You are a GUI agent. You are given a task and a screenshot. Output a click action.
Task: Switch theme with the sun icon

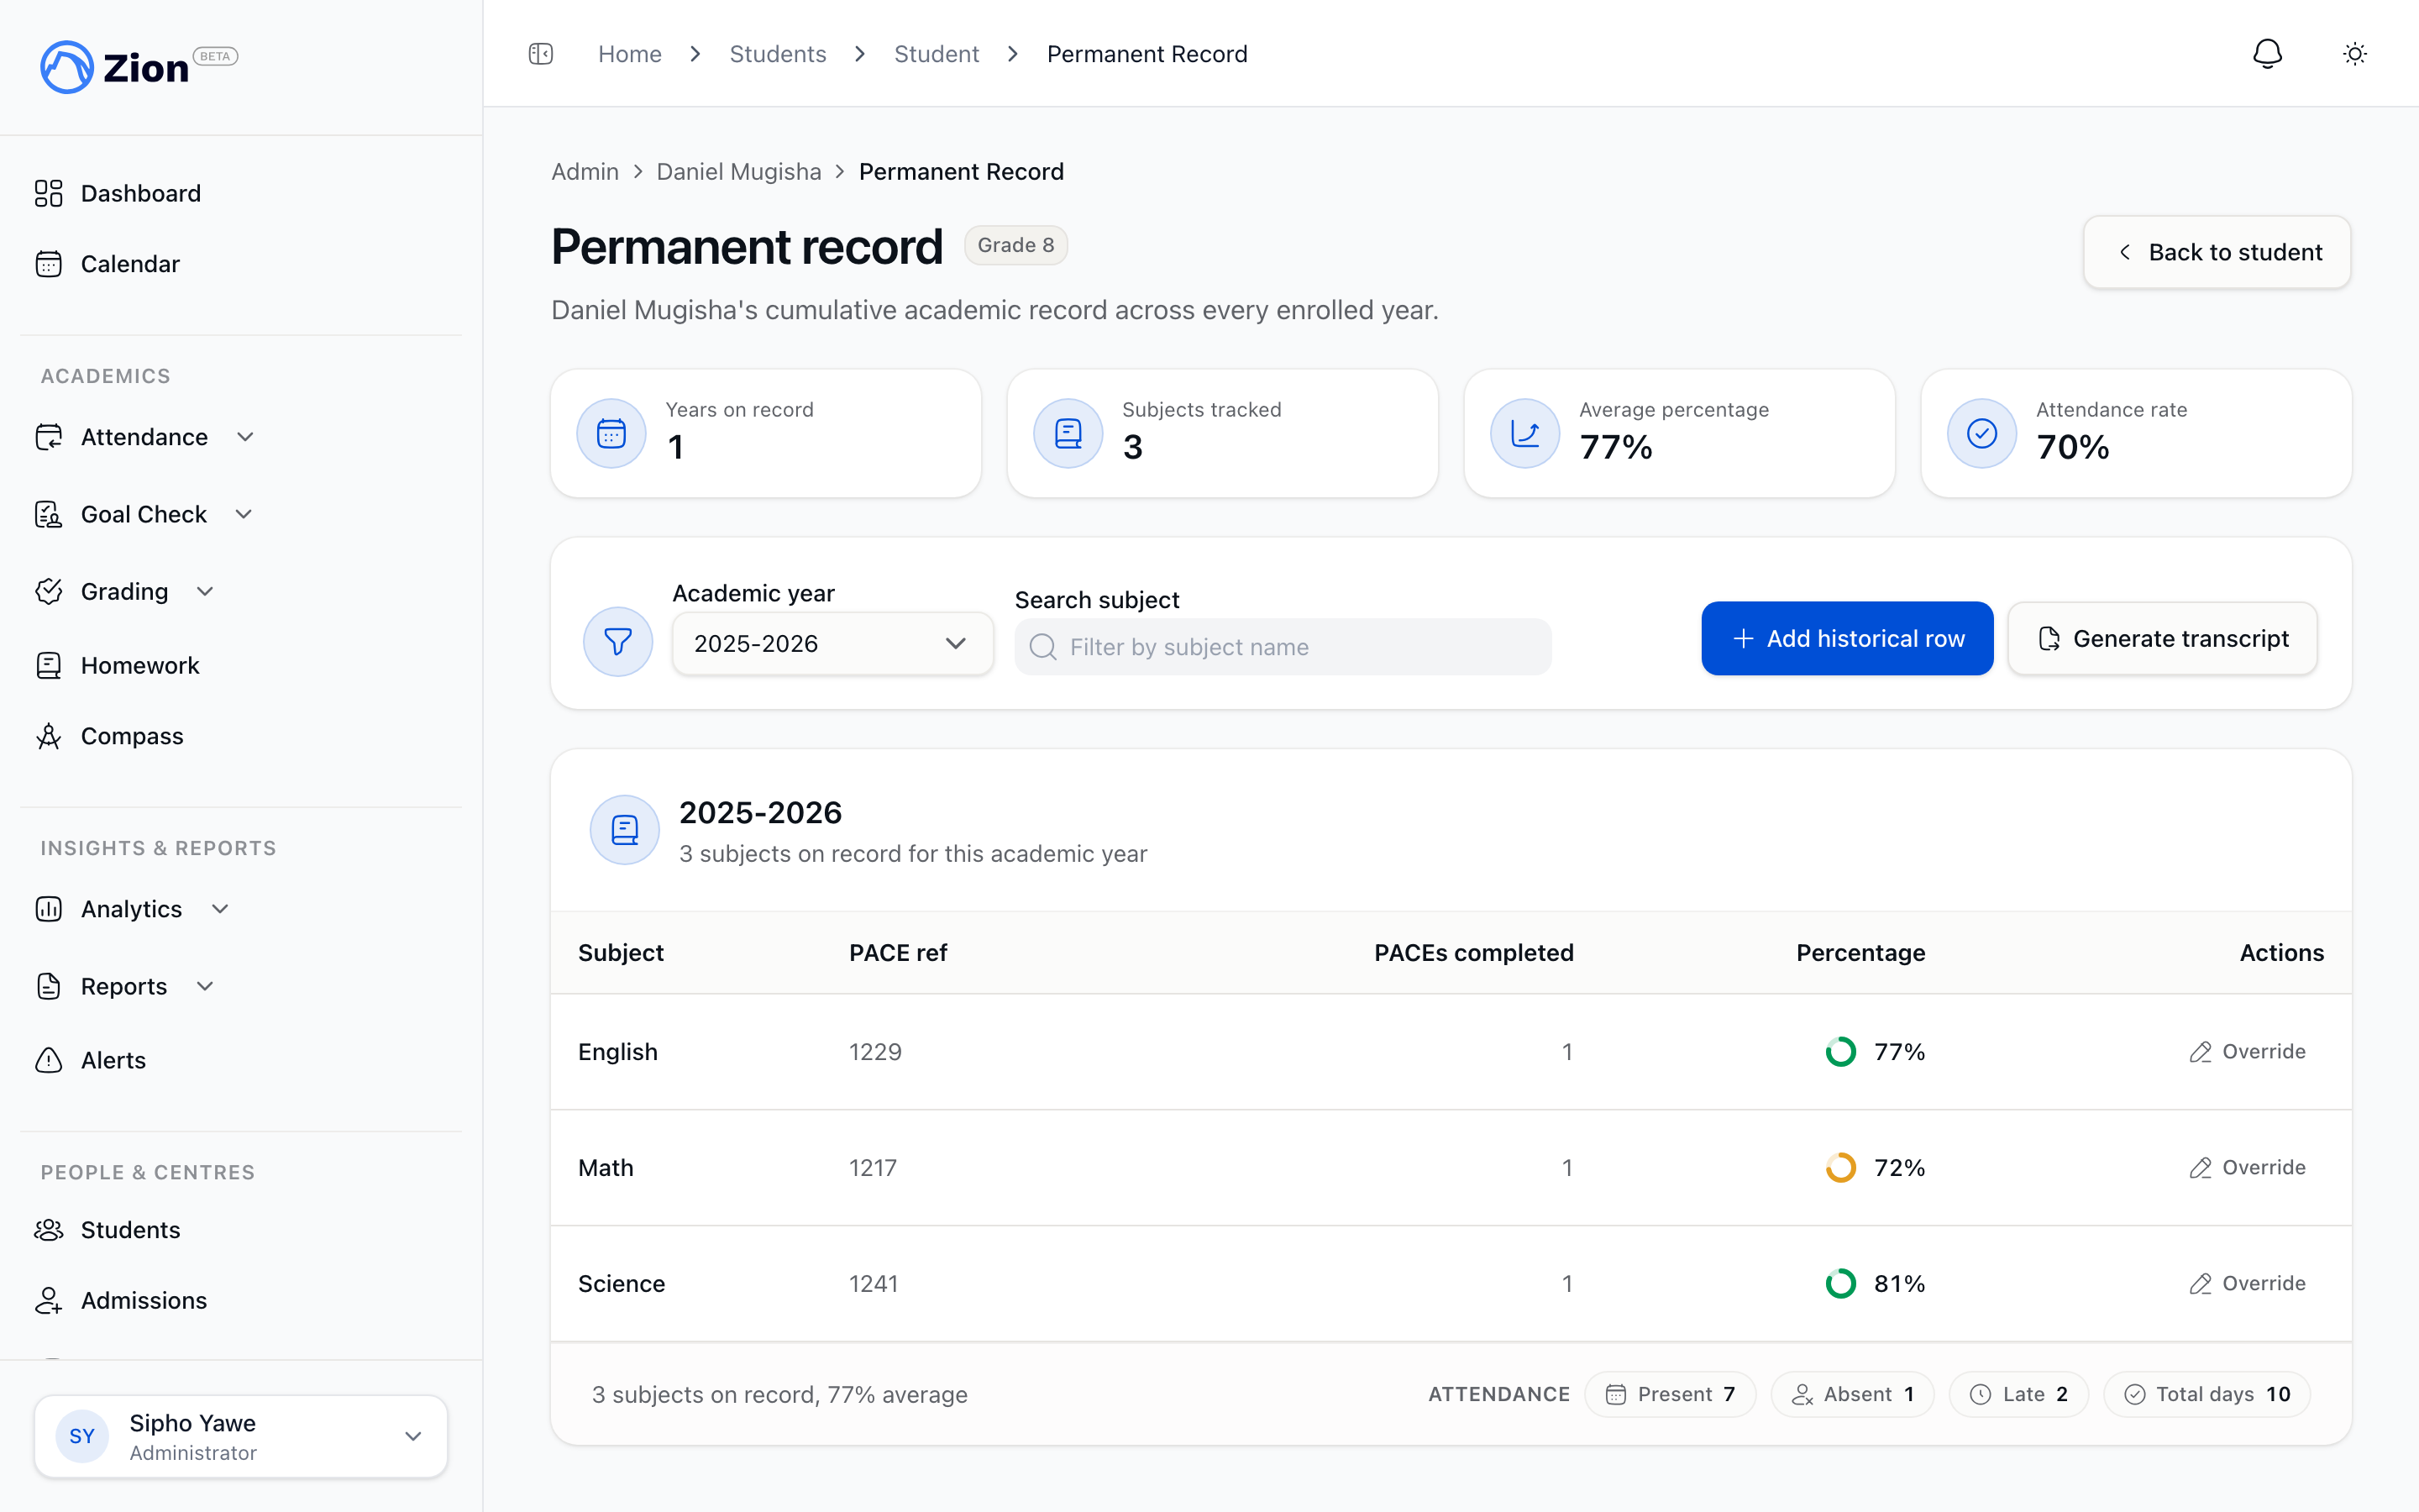point(2355,54)
